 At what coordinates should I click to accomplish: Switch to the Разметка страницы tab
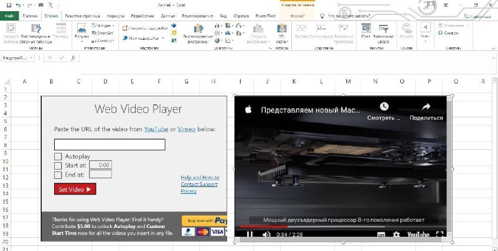82,16
